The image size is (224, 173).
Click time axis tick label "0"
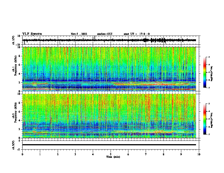[22, 154]
